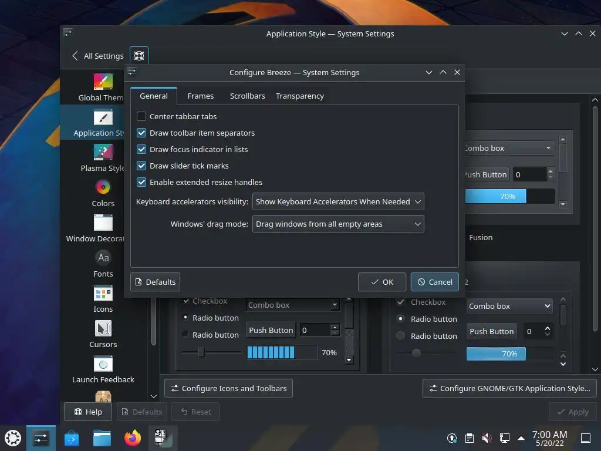The width and height of the screenshot is (601, 451).
Task: Click muted volume icon in tray
Action: 487,438
